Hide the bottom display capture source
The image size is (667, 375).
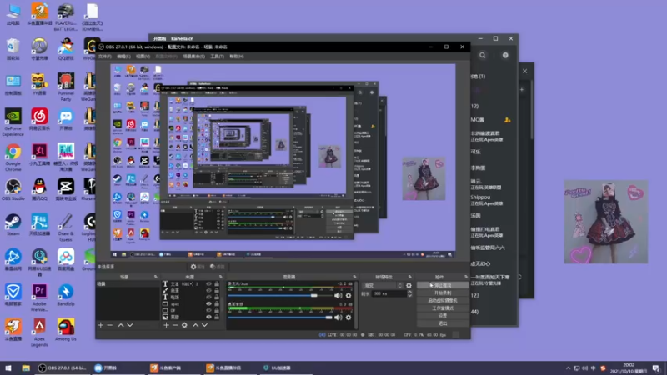[x=208, y=317]
